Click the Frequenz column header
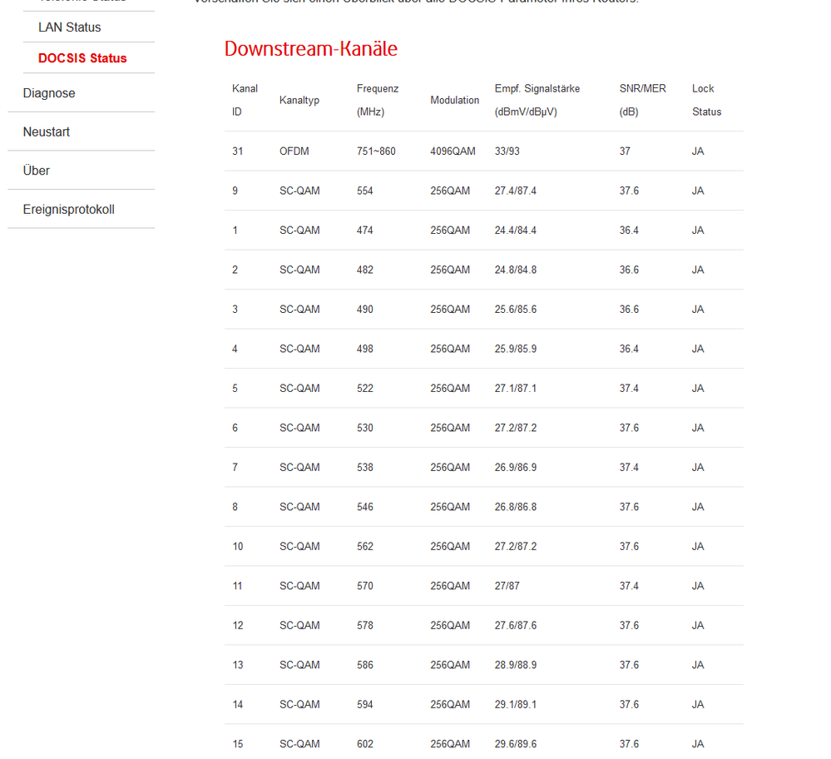This screenshot has height=759, width=831. (x=378, y=100)
